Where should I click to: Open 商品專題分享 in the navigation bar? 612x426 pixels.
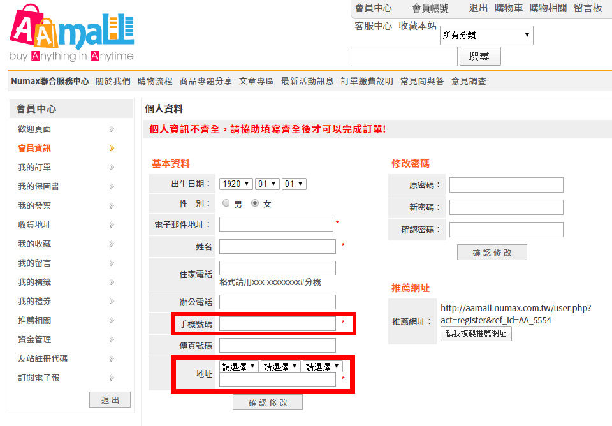click(206, 81)
